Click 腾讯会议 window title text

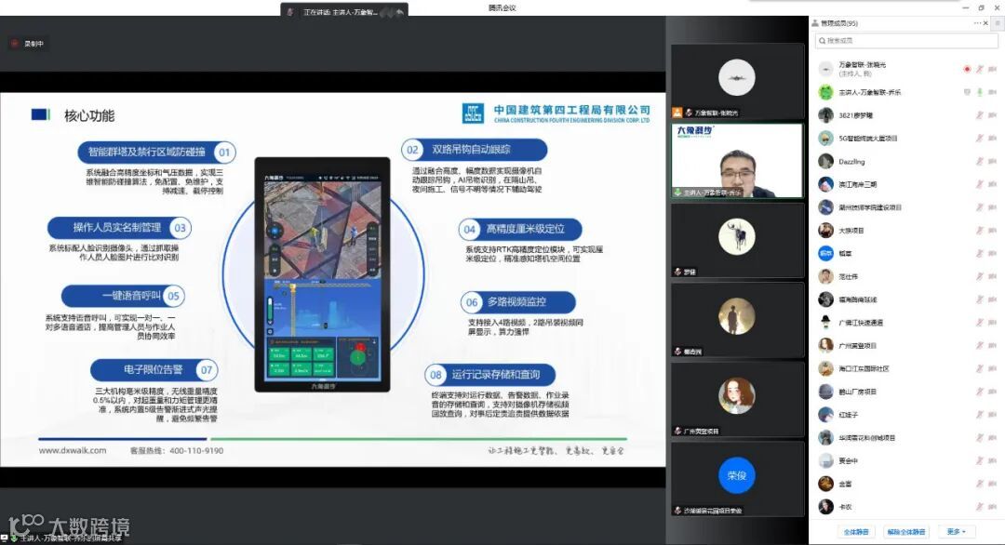tap(502, 7)
